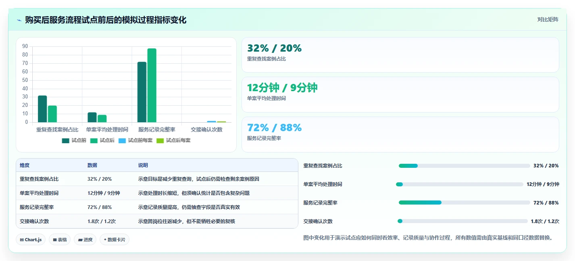Click the 单案平均处理时间 progress bar
This screenshot has width=575, height=261.
point(460,184)
